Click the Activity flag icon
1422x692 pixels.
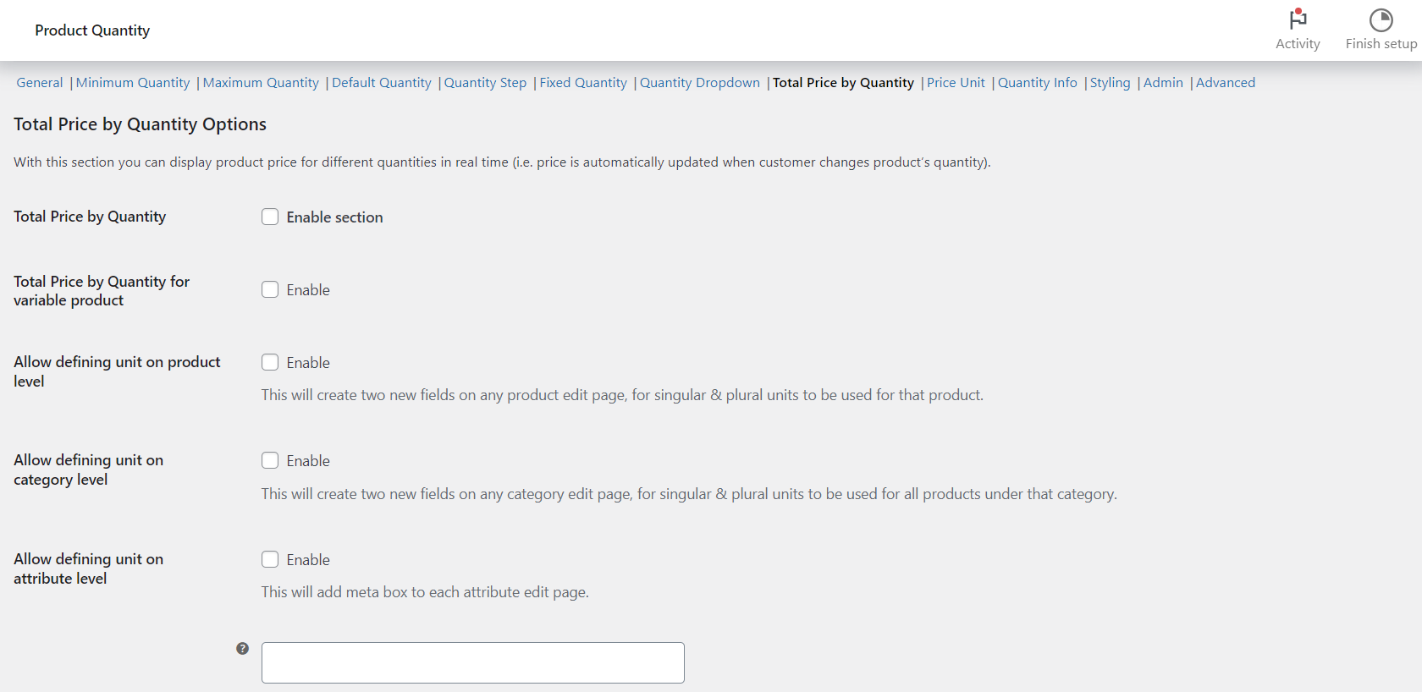(x=1298, y=21)
